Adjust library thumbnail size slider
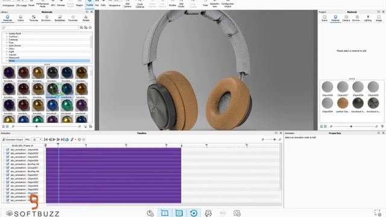The image size is (386, 217). point(36,127)
